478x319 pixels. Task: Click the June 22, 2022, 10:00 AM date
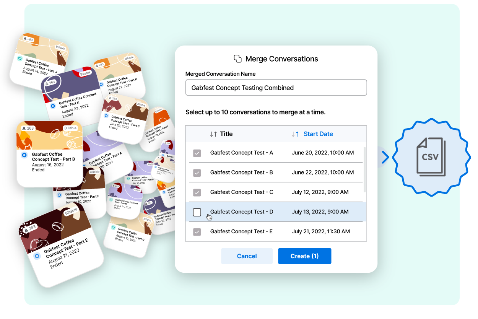323,172
